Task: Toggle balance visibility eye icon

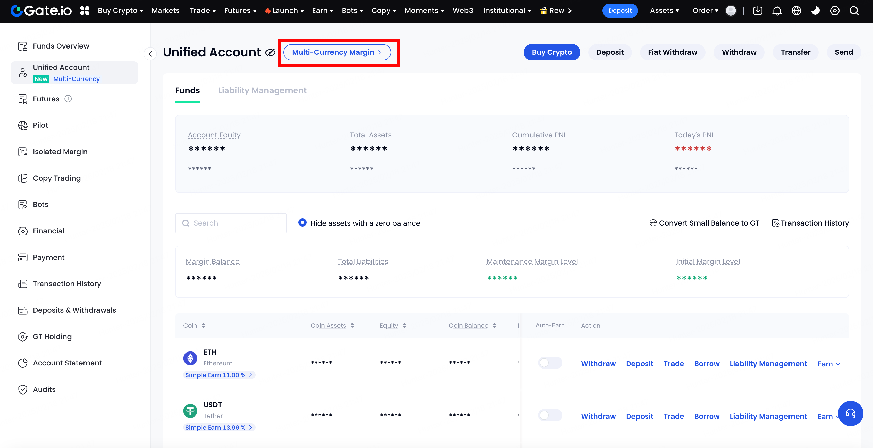Action: [270, 53]
